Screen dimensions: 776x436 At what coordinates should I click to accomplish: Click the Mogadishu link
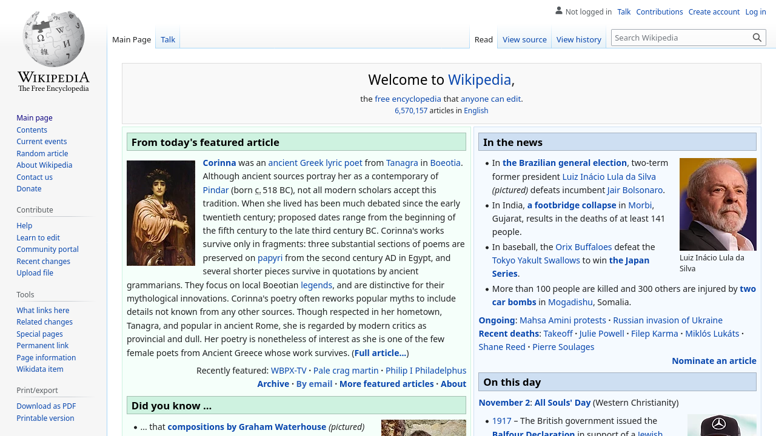pos(570,302)
